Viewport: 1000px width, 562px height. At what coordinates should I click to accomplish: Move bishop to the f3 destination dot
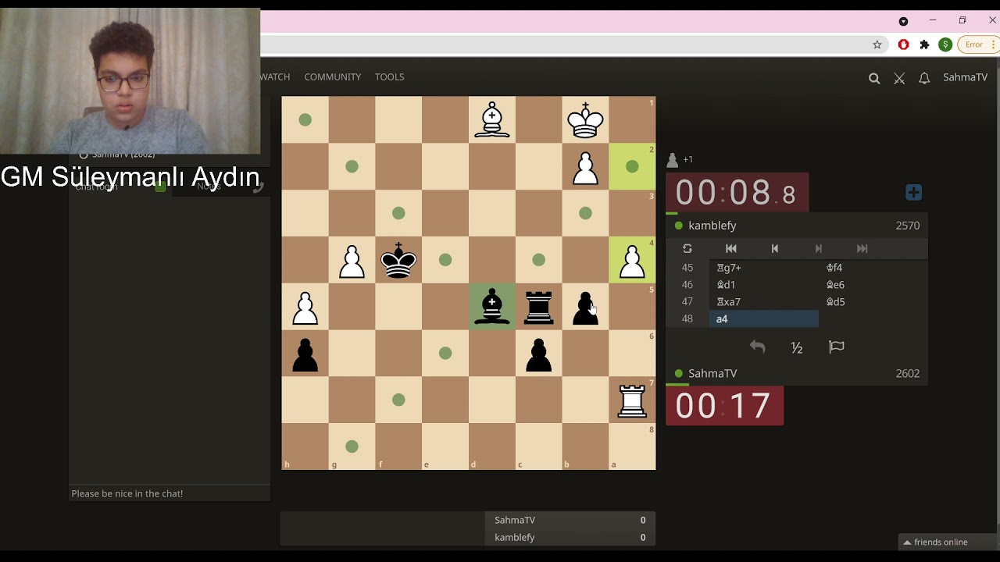point(398,213)
